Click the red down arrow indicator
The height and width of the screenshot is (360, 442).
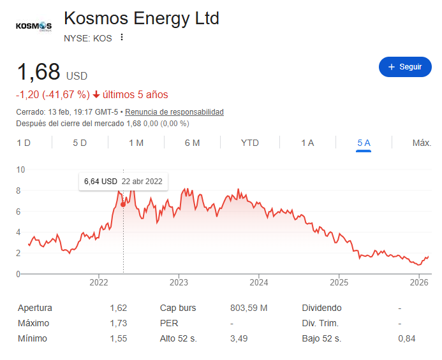click(x=96, y=95)
